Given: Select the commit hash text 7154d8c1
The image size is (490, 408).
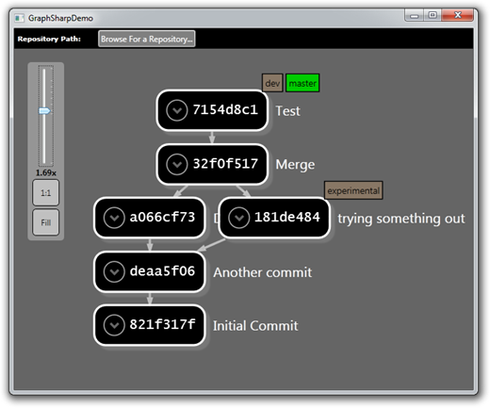Looking at the screenshot, I should point(225,109).
